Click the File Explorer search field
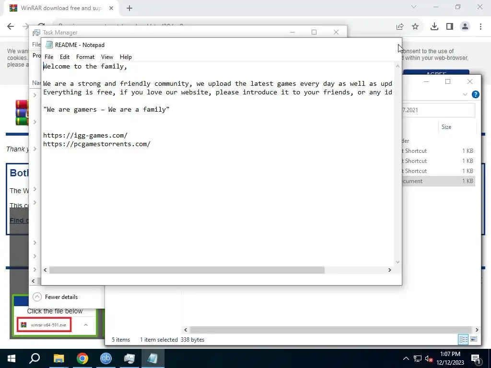The height and width of the screenshot is (368, 491). tap(438, 110)
